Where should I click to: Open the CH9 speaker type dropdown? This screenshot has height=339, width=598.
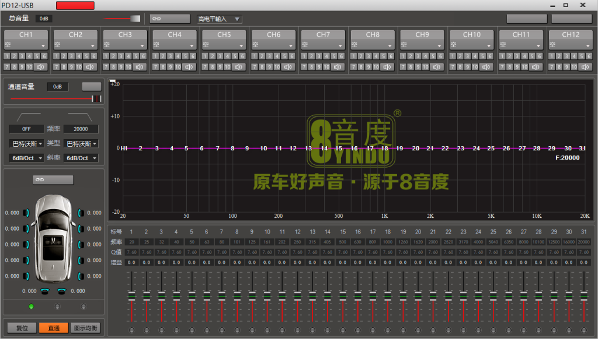pyautogui.click(x=422, y=45)
